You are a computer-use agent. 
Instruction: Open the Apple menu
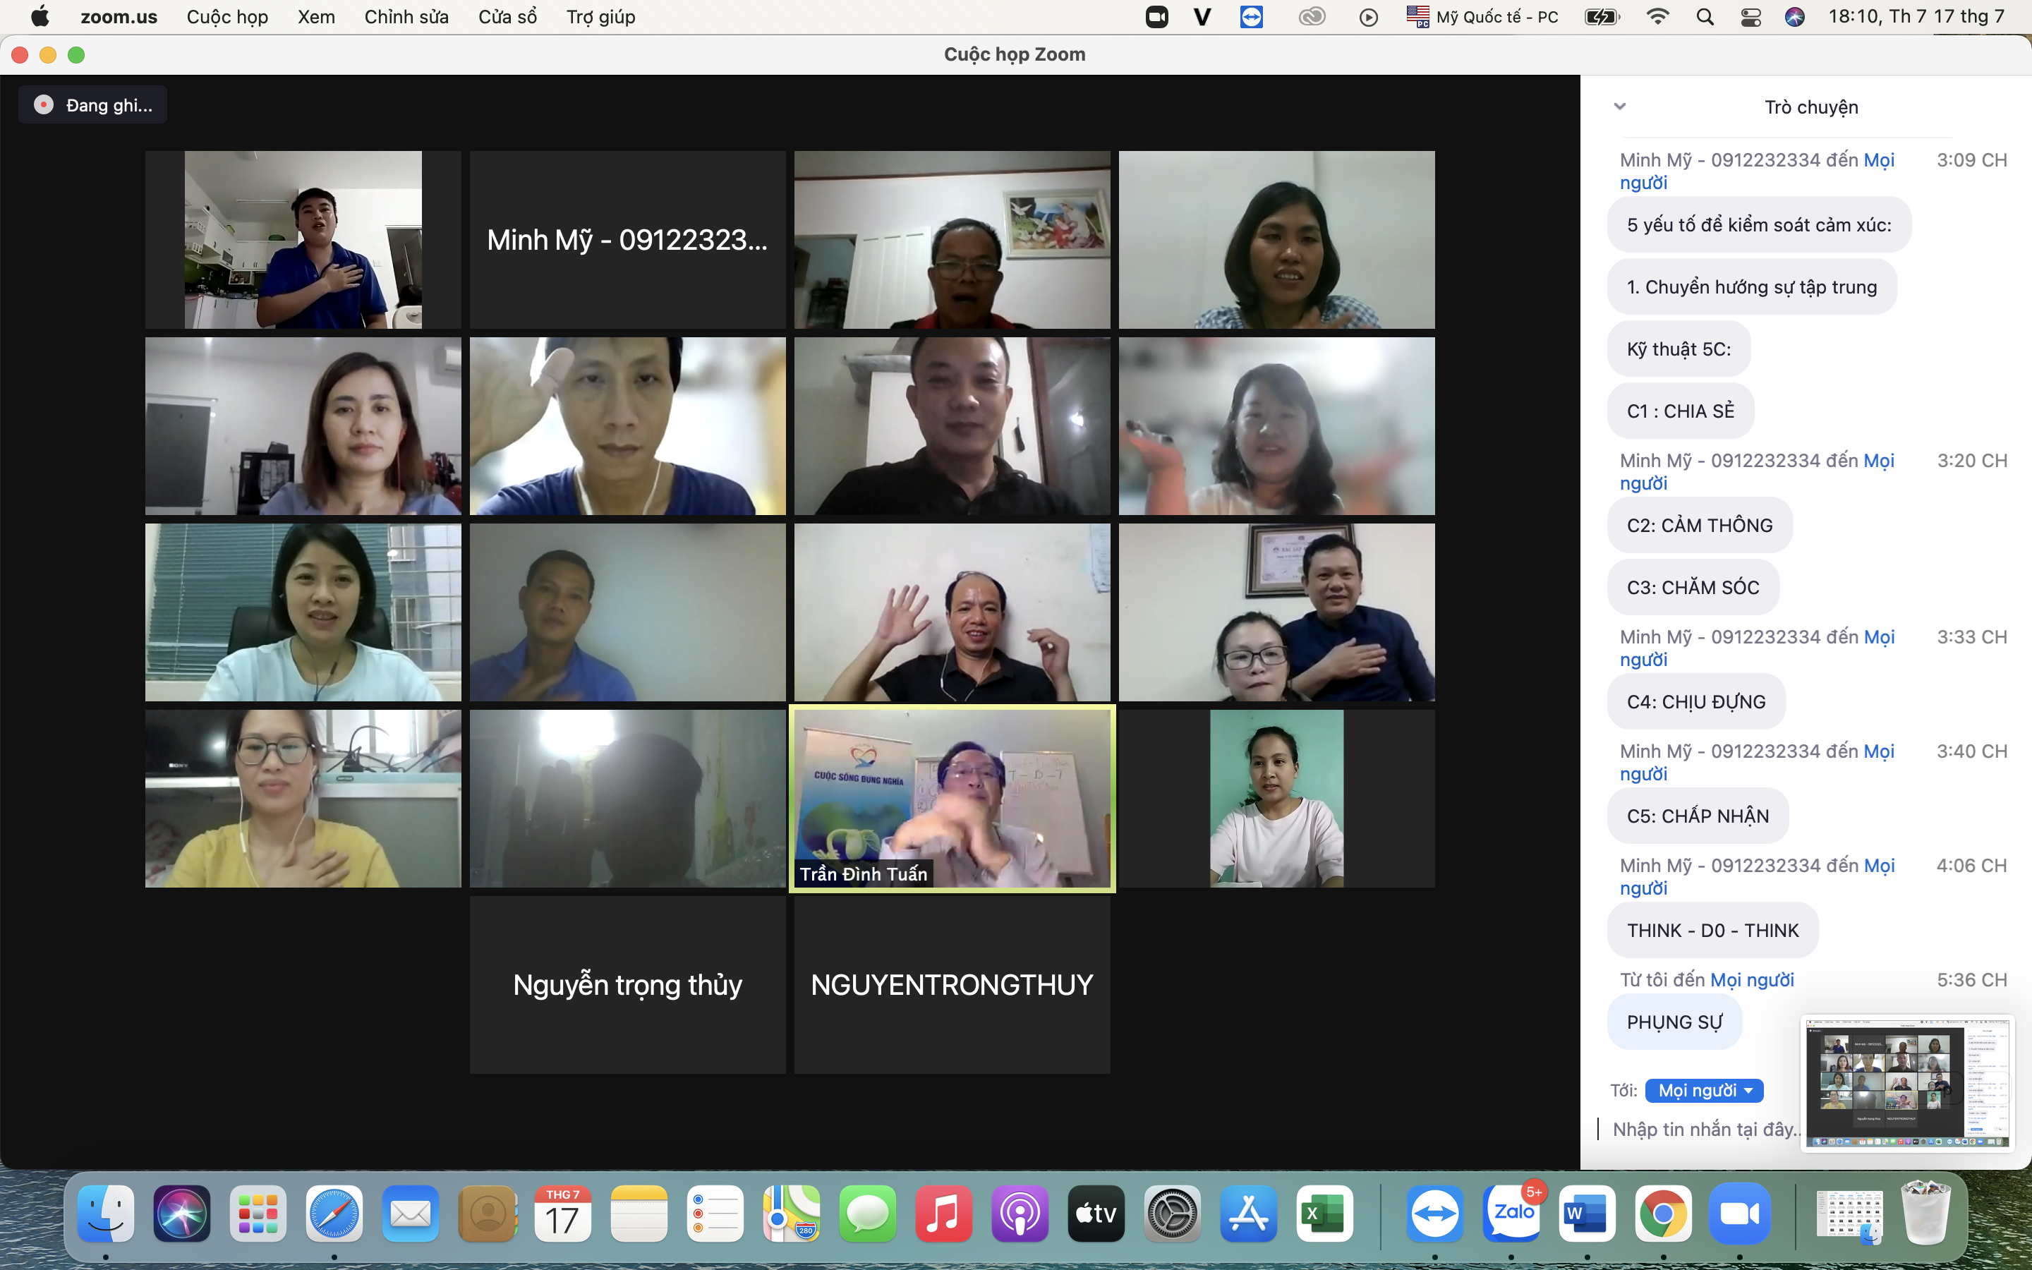tap(40, 17)
